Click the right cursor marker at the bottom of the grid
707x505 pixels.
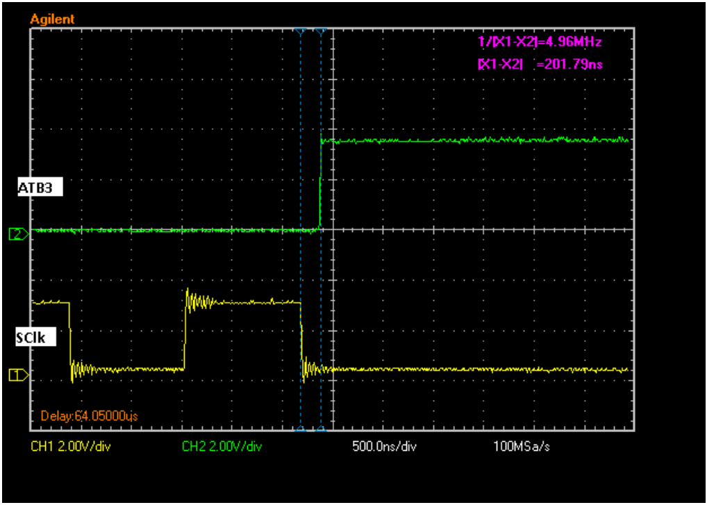click(x=320, y=429)
